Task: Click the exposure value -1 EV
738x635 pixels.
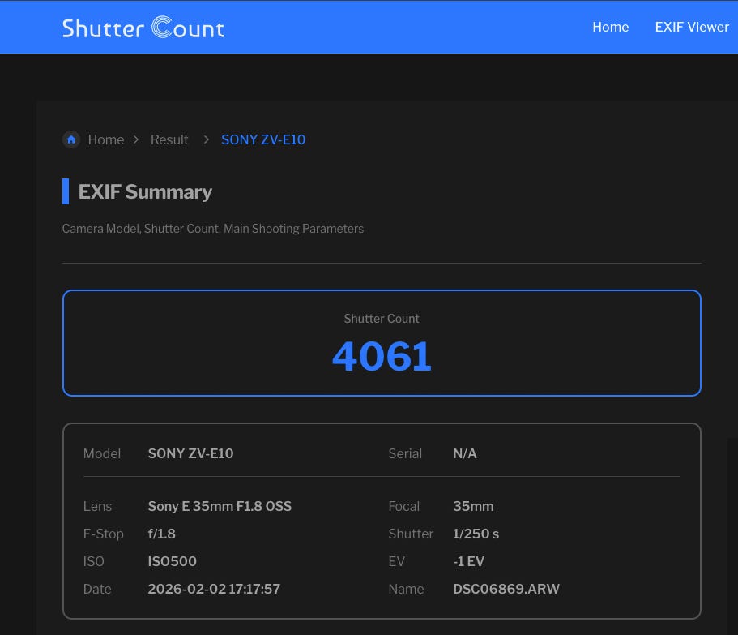Action: pos(468,561)
